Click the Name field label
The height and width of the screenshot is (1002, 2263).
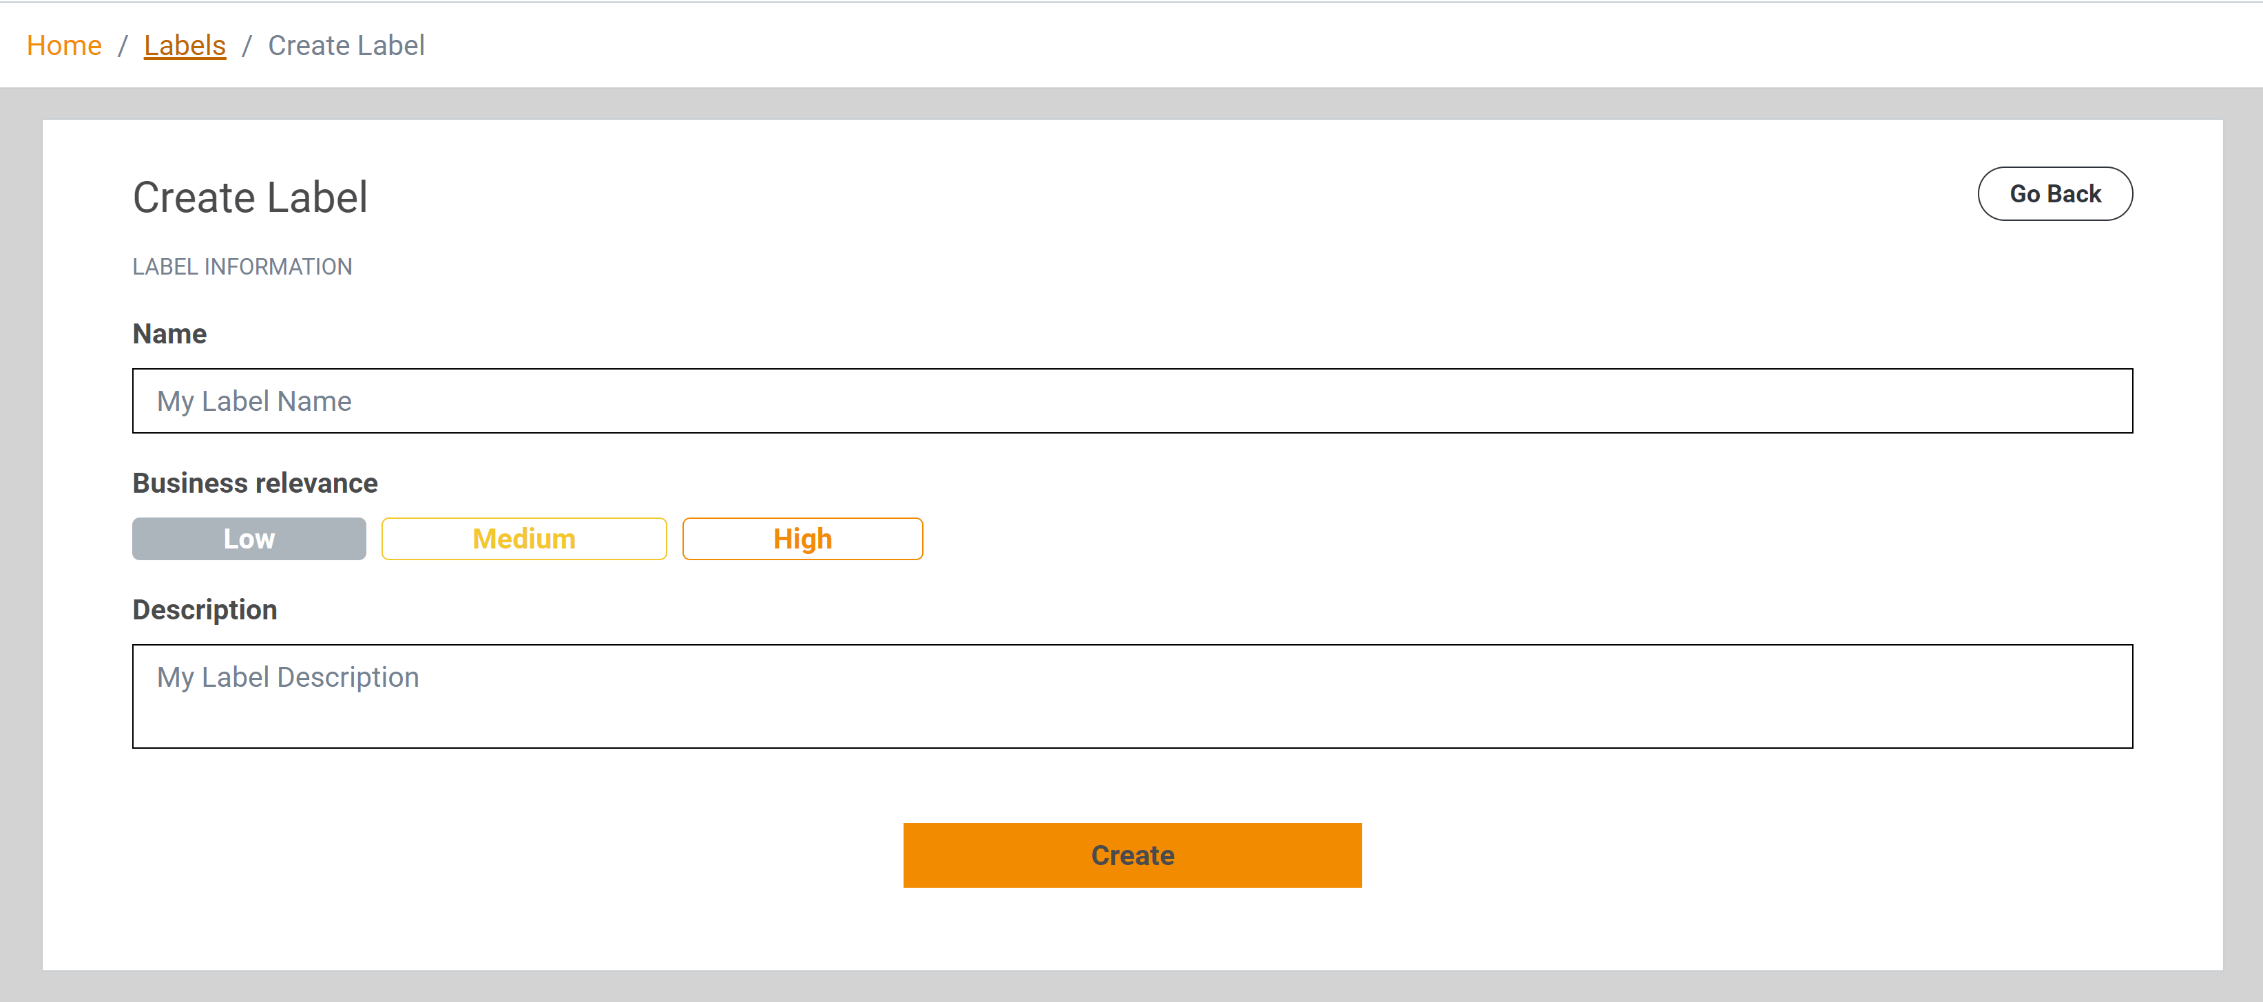coord(169,334)
